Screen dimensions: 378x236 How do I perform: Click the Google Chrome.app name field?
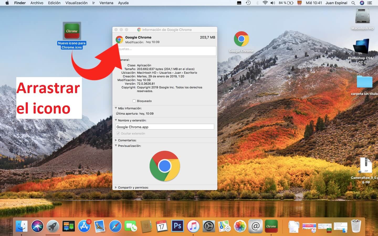165,127
